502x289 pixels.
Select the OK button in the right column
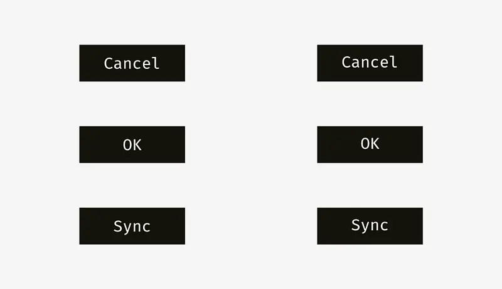tap(370, 144)
